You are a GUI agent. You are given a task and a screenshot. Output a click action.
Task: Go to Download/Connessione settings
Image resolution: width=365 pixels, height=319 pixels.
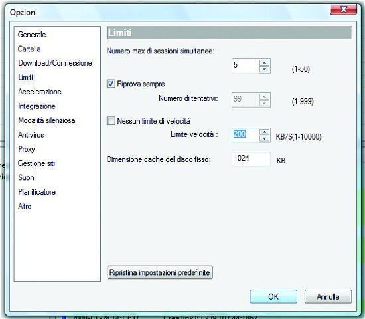pos(55,63)
